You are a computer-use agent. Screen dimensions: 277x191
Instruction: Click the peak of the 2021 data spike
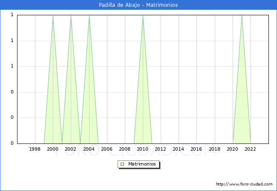pyautogui.click(x=242, y=16)
